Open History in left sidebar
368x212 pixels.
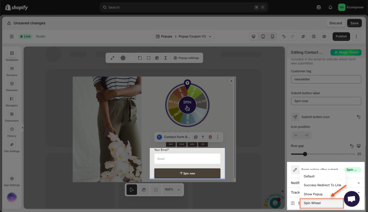click(12, 131)
